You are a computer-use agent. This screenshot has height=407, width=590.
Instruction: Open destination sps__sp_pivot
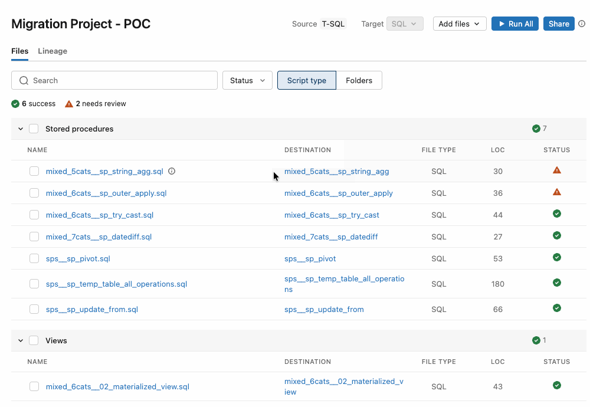click(x=310, y=258)
